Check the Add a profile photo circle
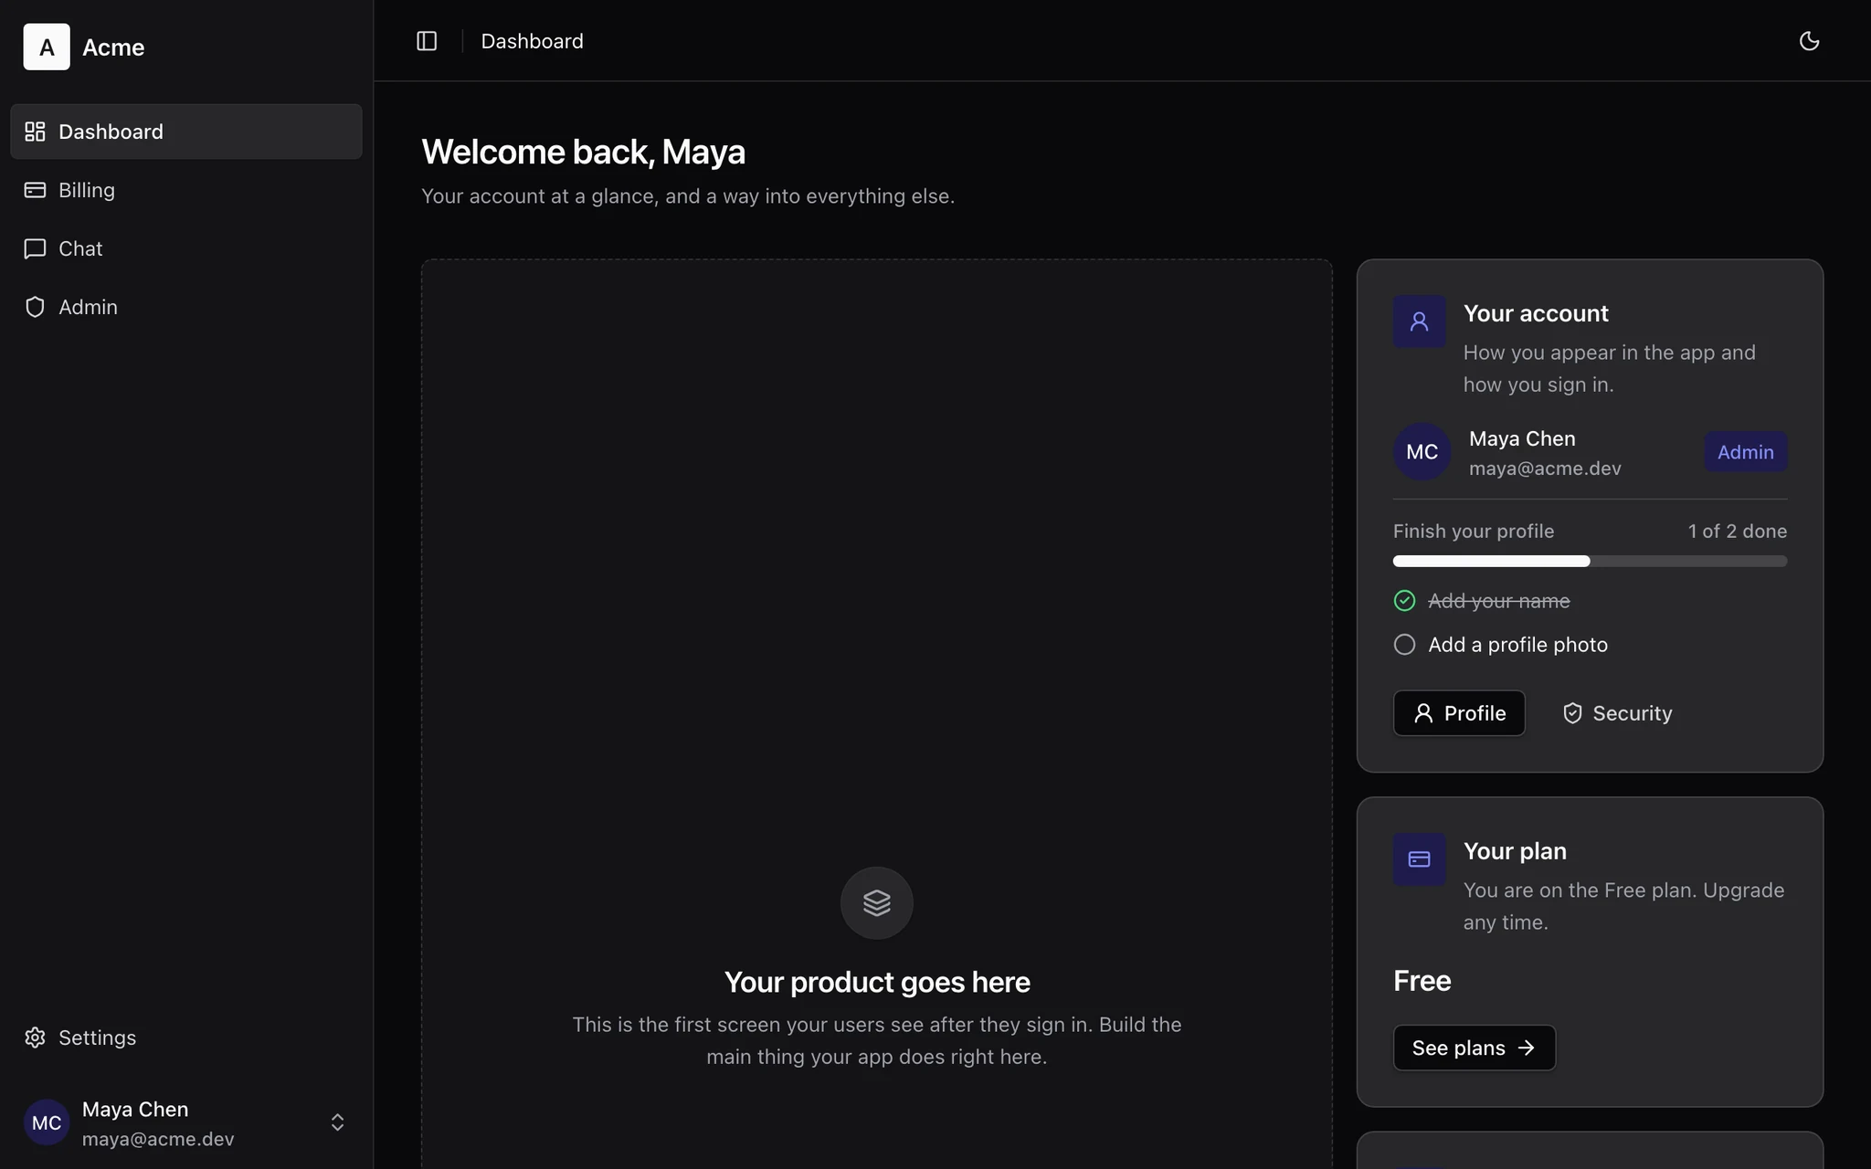Screen dimensions: 1871x1169 coord(1404,645)
